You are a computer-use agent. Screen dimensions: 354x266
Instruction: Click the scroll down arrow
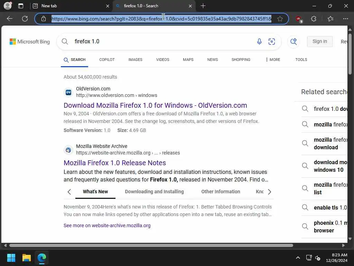(350, 239)
